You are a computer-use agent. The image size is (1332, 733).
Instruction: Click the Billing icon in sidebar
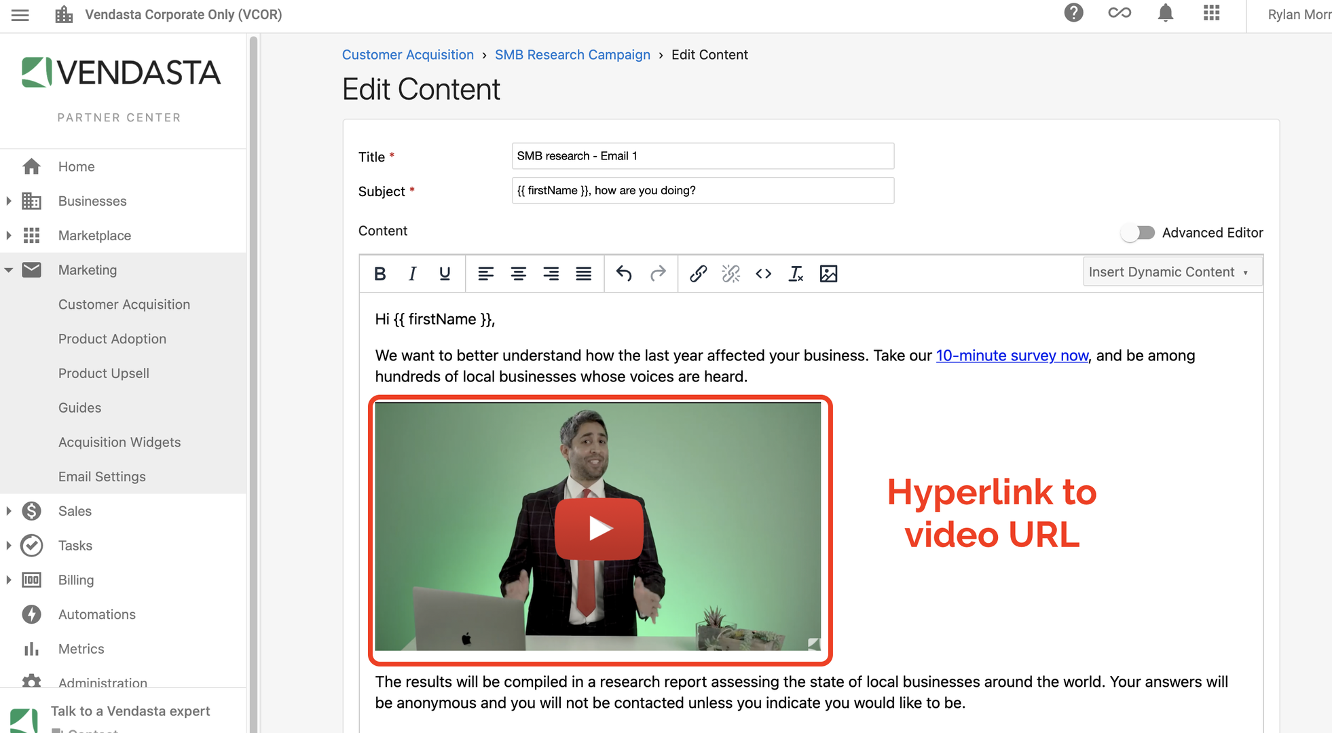(x=31, y=580)
